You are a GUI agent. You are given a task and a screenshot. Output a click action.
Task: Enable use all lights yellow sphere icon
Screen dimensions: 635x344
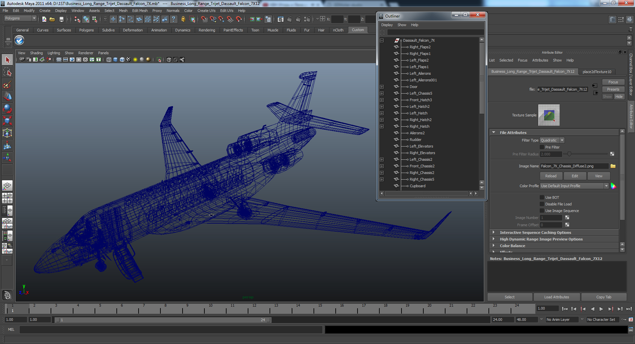point(135,60)
